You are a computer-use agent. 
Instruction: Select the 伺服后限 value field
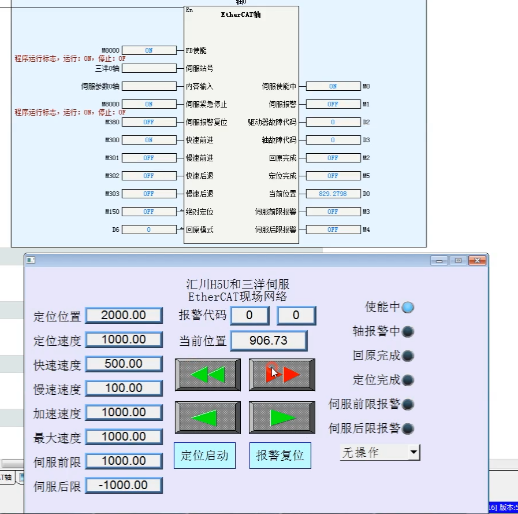point(124,486)
